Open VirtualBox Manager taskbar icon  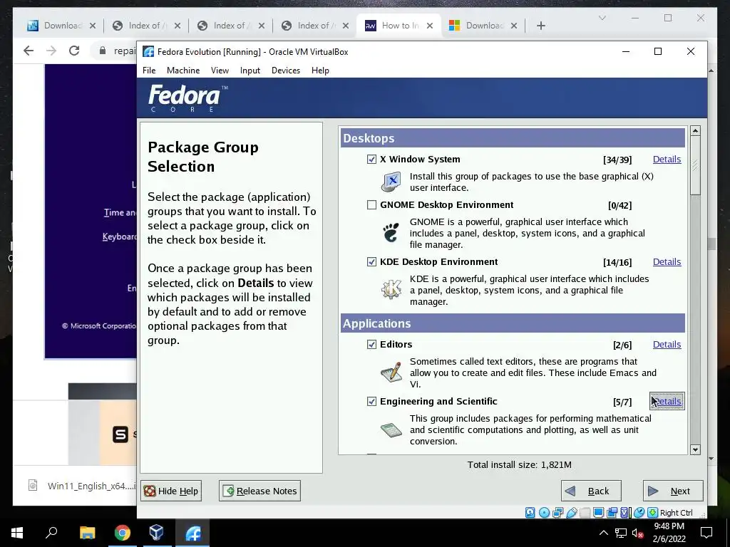157,533
